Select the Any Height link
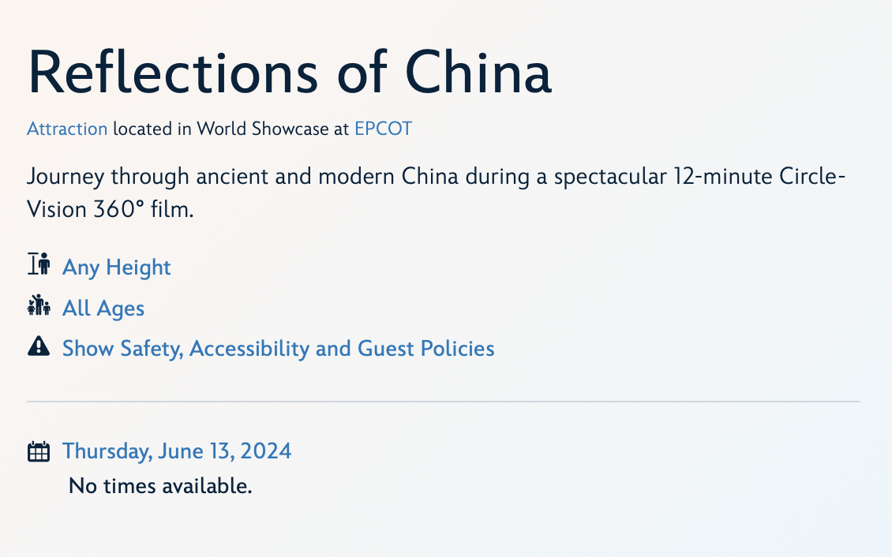The height and width of the screenshot is (557, 892). tap(117, 267)
